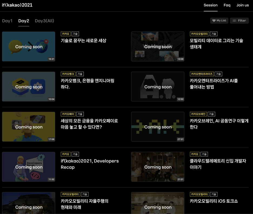This screenshot has width=253, height=214.
Task: Click 기술 tag beside 카카오페이
Action: [80, 114]
